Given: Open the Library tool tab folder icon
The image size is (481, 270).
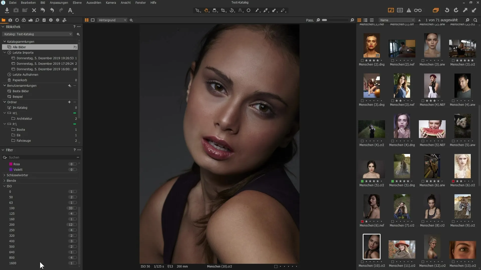Looking at the screenshot, I should point(4,20).
